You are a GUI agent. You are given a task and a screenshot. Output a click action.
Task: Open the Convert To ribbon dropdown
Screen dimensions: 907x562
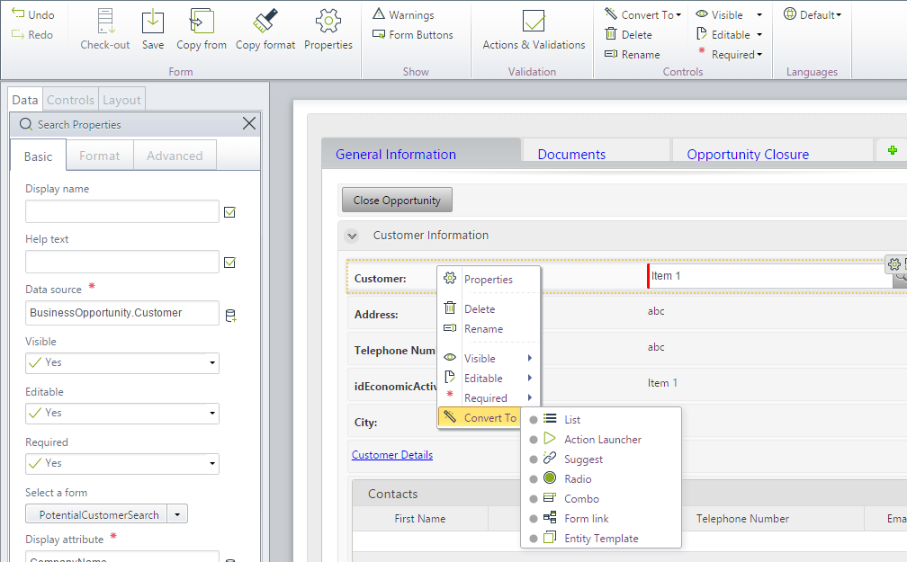[642, 14]
